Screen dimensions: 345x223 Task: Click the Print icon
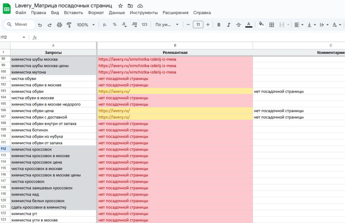[x=59, y=25]
